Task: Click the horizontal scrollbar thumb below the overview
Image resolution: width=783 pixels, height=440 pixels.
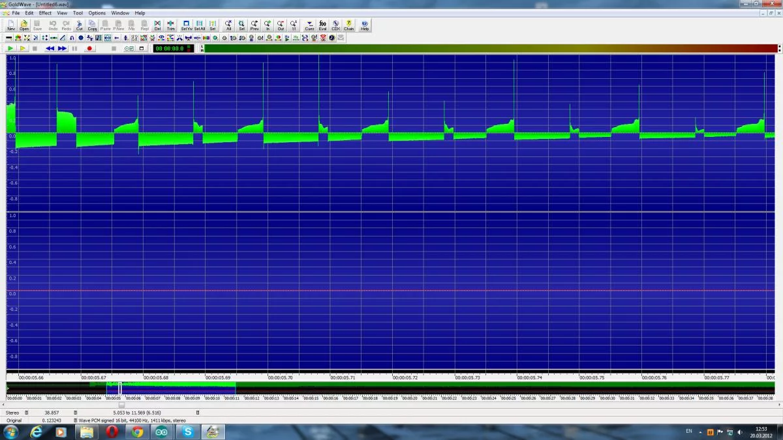Action: point(121,405)
